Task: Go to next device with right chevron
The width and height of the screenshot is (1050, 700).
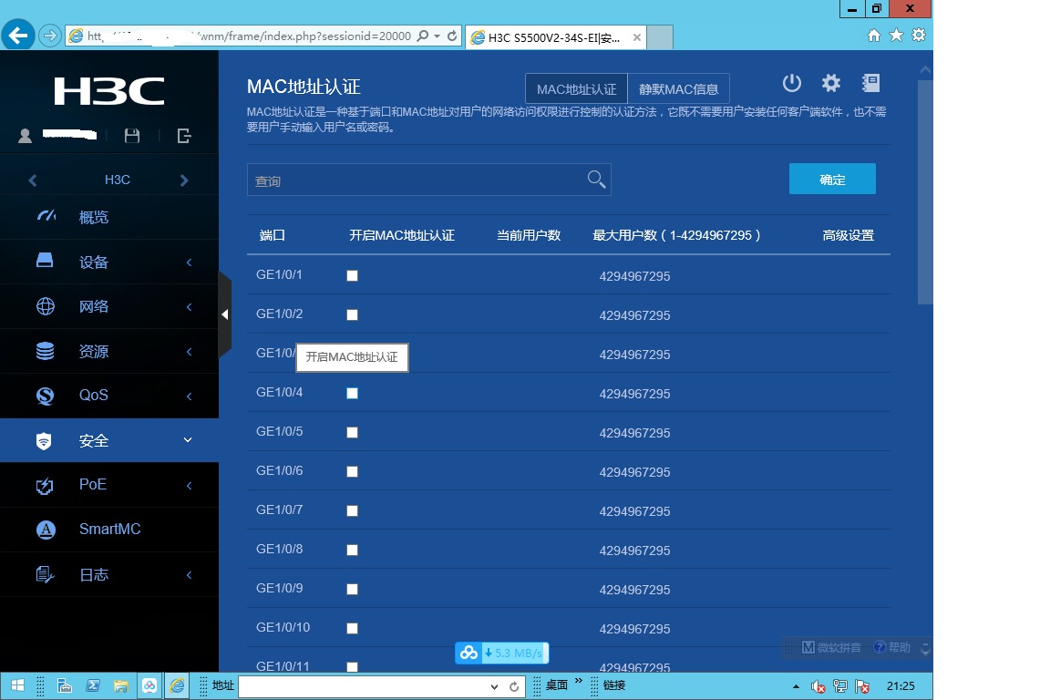Action: 184,180
